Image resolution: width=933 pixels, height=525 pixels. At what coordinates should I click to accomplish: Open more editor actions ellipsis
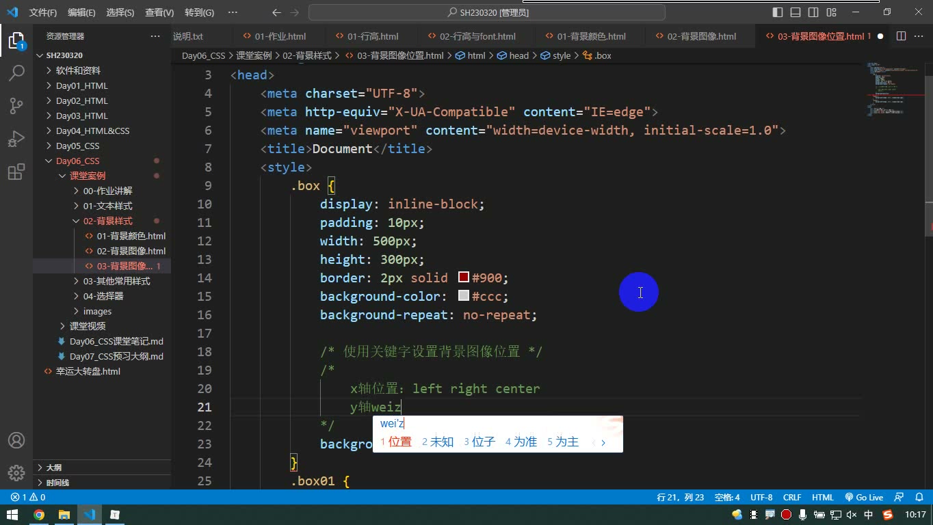click(x=919, y=36)
